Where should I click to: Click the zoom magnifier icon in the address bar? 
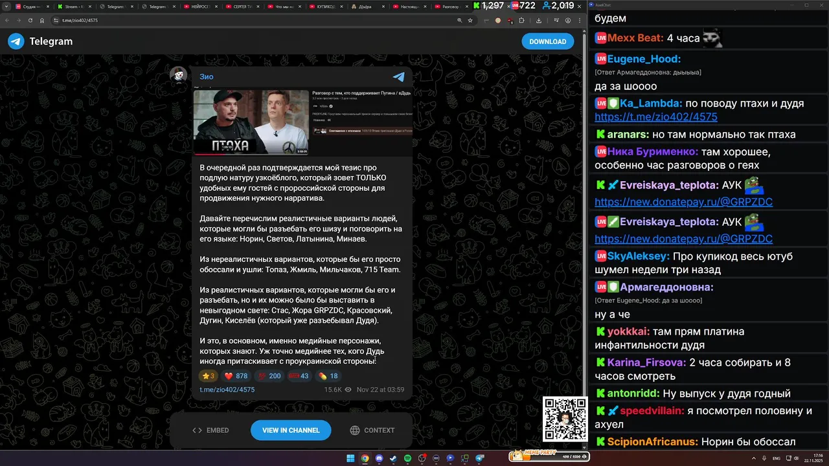pyautogui.click(x=460, y=20)
